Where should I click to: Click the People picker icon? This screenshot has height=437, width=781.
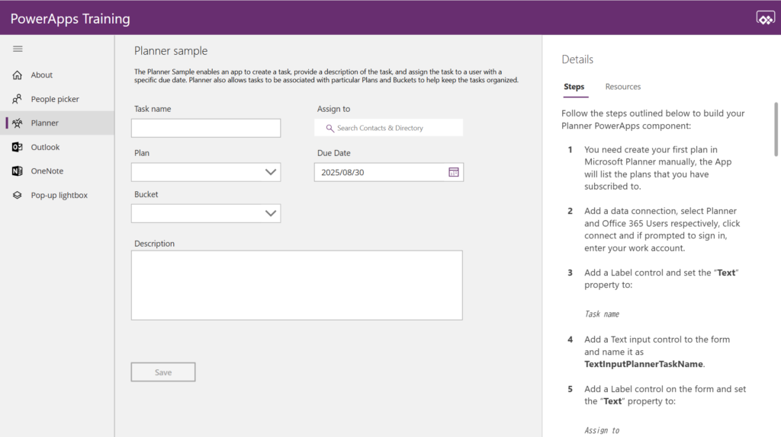18,99
